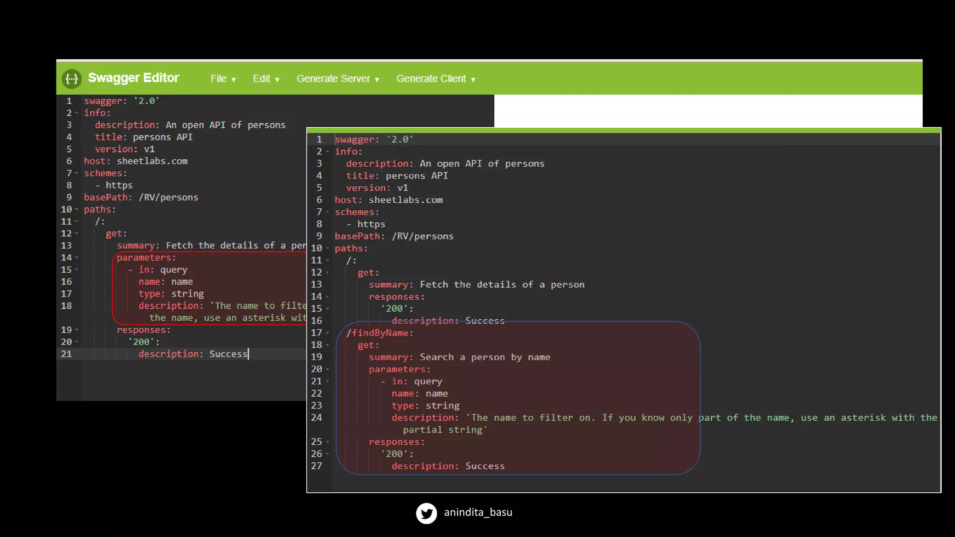Click the Swagger Editor logo icon

pos(71,78)
